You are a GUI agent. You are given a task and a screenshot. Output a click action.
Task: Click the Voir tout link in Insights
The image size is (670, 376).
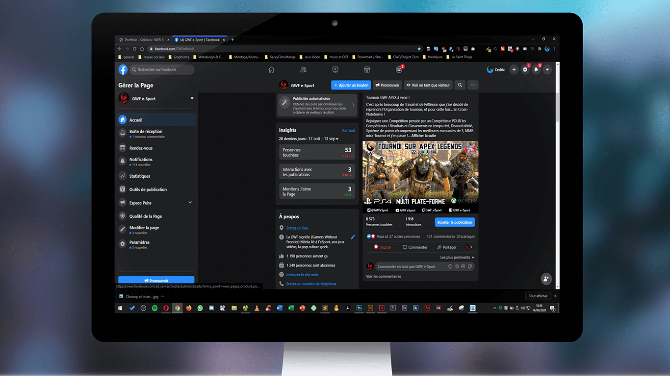click(x=348, y=131)
